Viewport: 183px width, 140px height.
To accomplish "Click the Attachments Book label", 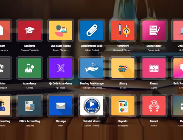I will point(92,46).
